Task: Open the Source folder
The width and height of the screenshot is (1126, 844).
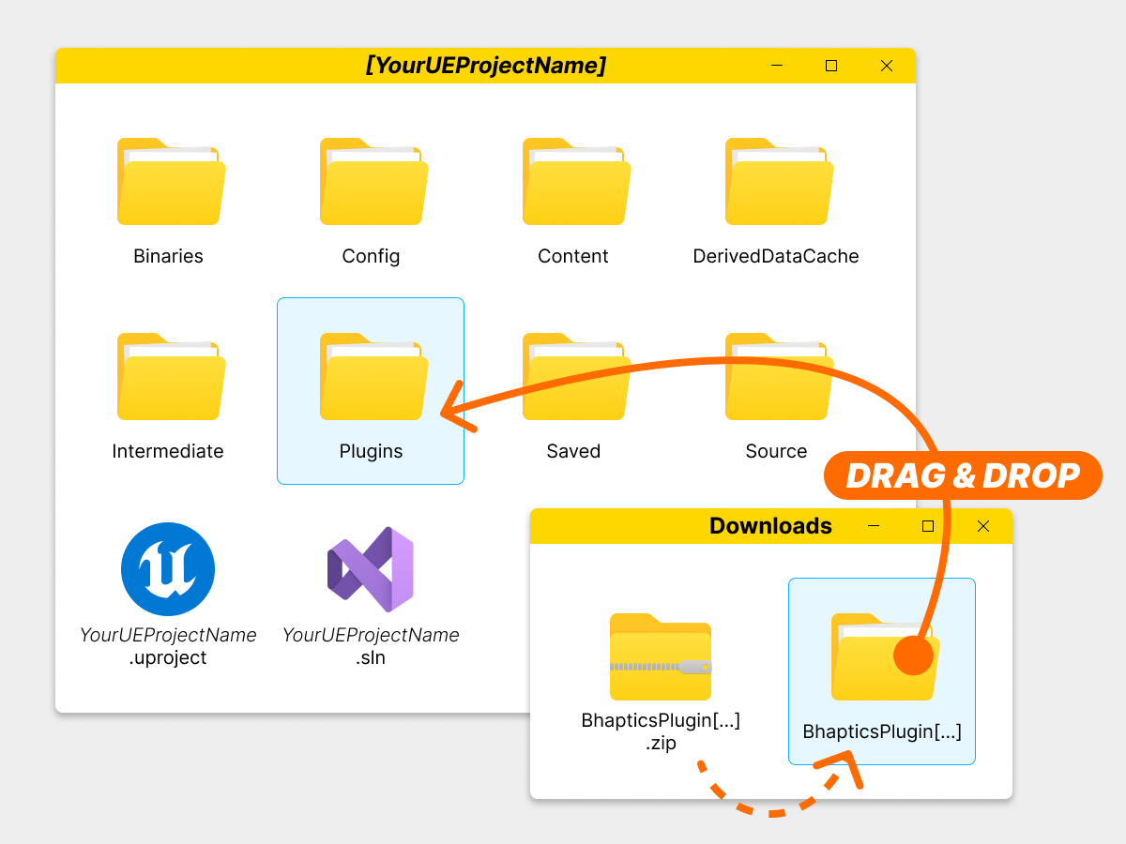Action: (779, 377)
